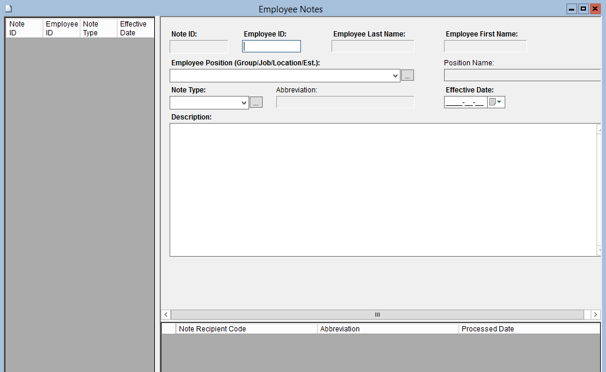606x372 pixels.
Task: Click the Employee Position browse ellipsis button
Action: click(x=408, y=75)
